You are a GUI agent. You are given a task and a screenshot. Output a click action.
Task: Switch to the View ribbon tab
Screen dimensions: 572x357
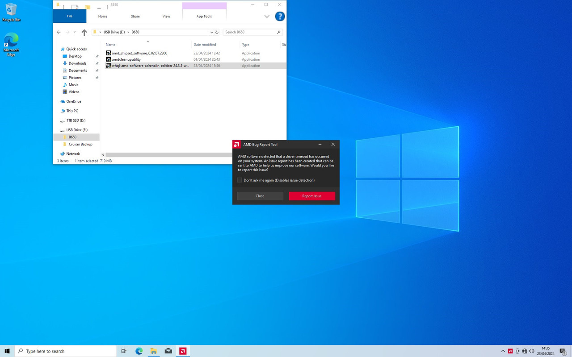tap(166, 17)
